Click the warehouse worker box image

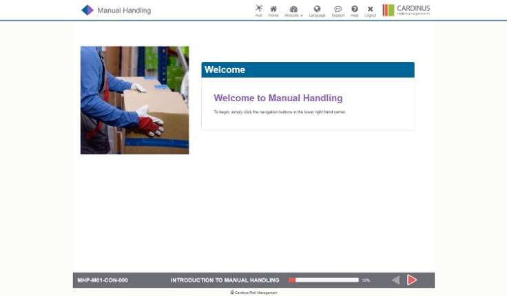[x=134, y=100]
